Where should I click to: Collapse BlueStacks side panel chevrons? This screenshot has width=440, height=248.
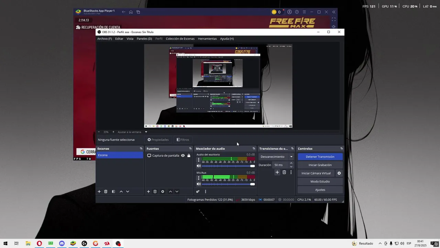pyautogui.click(x=333, y=12)
